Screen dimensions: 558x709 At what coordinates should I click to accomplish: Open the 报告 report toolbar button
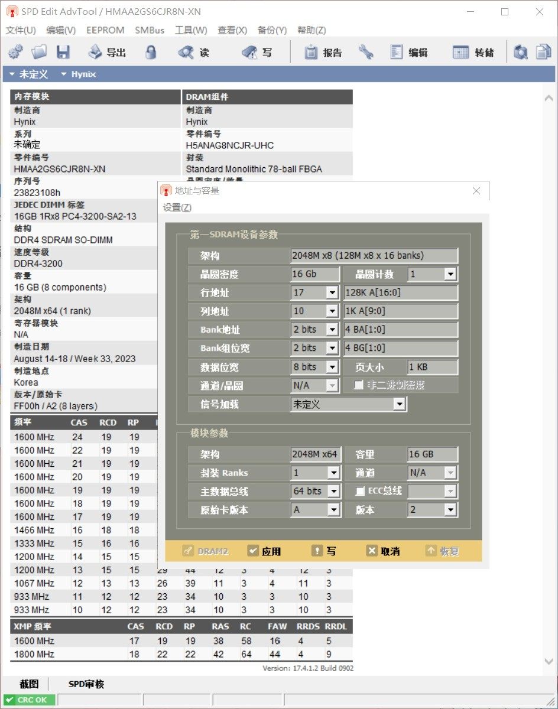point(323,52)
